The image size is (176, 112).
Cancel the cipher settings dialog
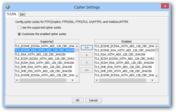pos(93,100)
